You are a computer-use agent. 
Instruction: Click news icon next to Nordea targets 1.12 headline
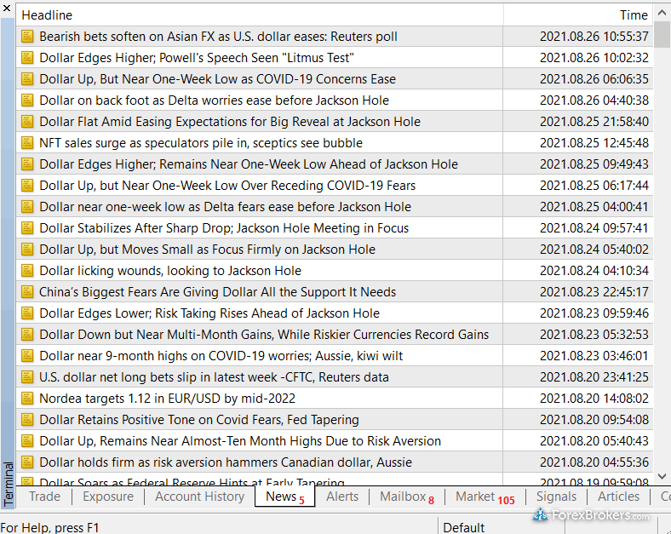(x=27, y=399)
